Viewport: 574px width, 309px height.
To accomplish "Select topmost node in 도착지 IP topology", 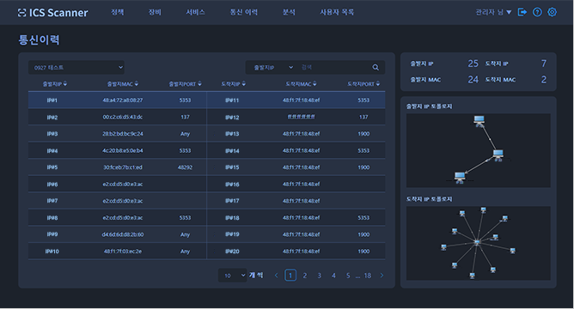I will pyautogui.click(x=484, y=210).
